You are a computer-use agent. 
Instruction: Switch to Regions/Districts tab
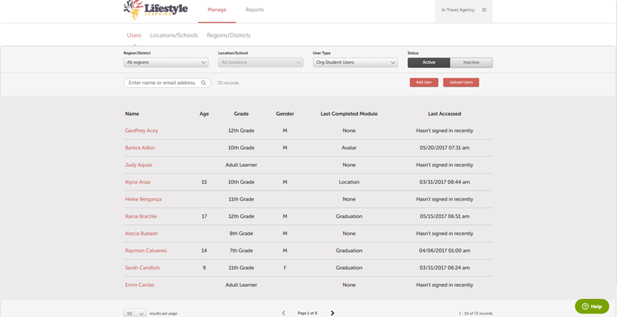tap(229, 35)
